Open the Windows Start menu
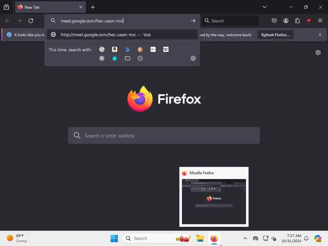 tap(114, 238)
